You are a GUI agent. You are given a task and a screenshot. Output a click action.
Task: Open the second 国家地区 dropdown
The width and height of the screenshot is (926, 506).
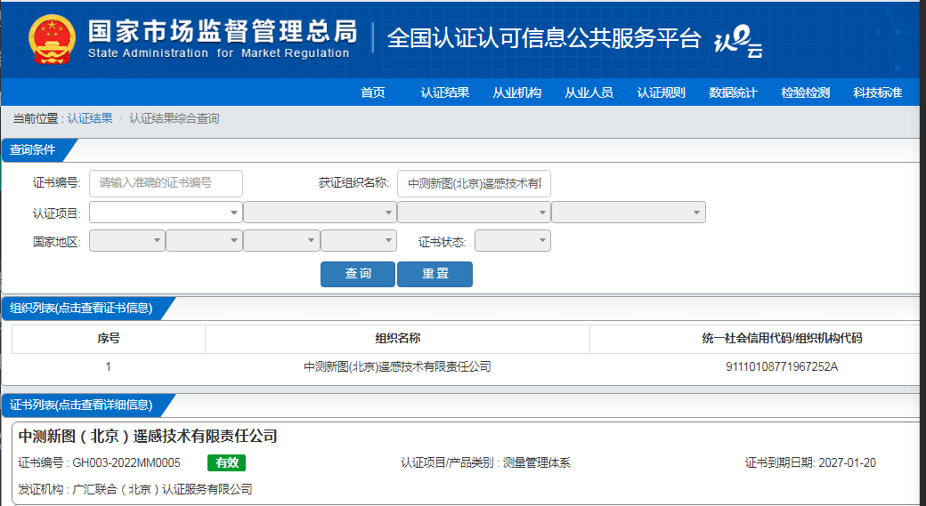[204, 241]
